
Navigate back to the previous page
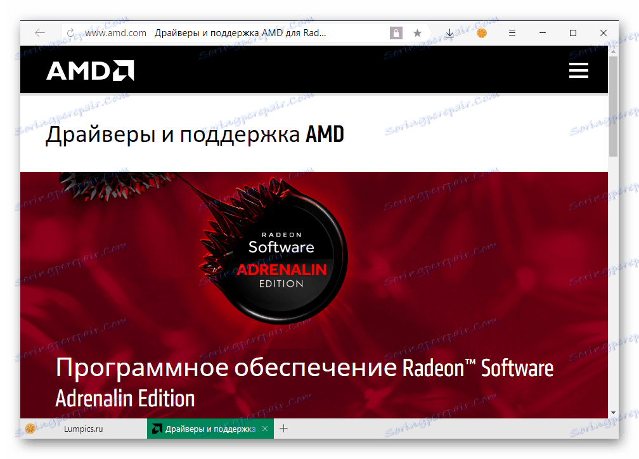click(x=39, y=32)
